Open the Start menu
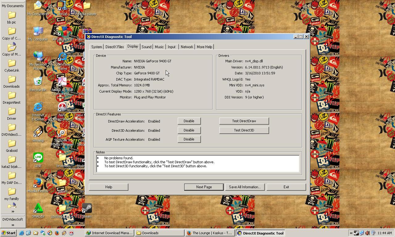 [9, 233]
